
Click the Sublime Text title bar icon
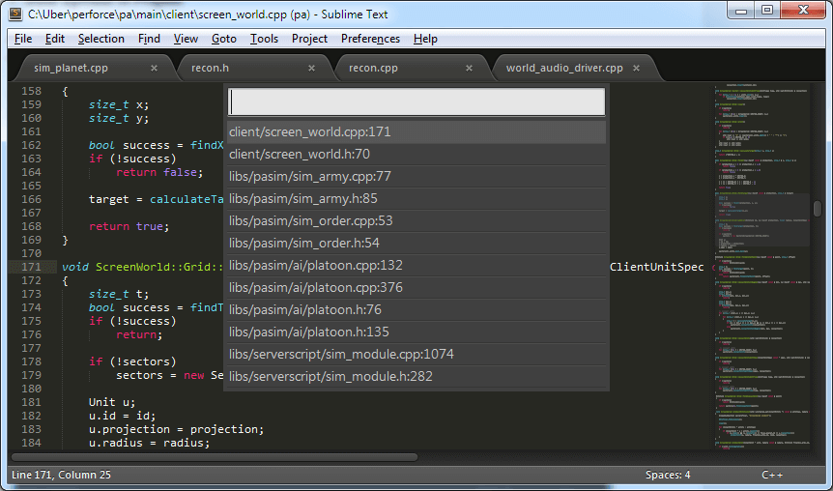tap(15, 14)
